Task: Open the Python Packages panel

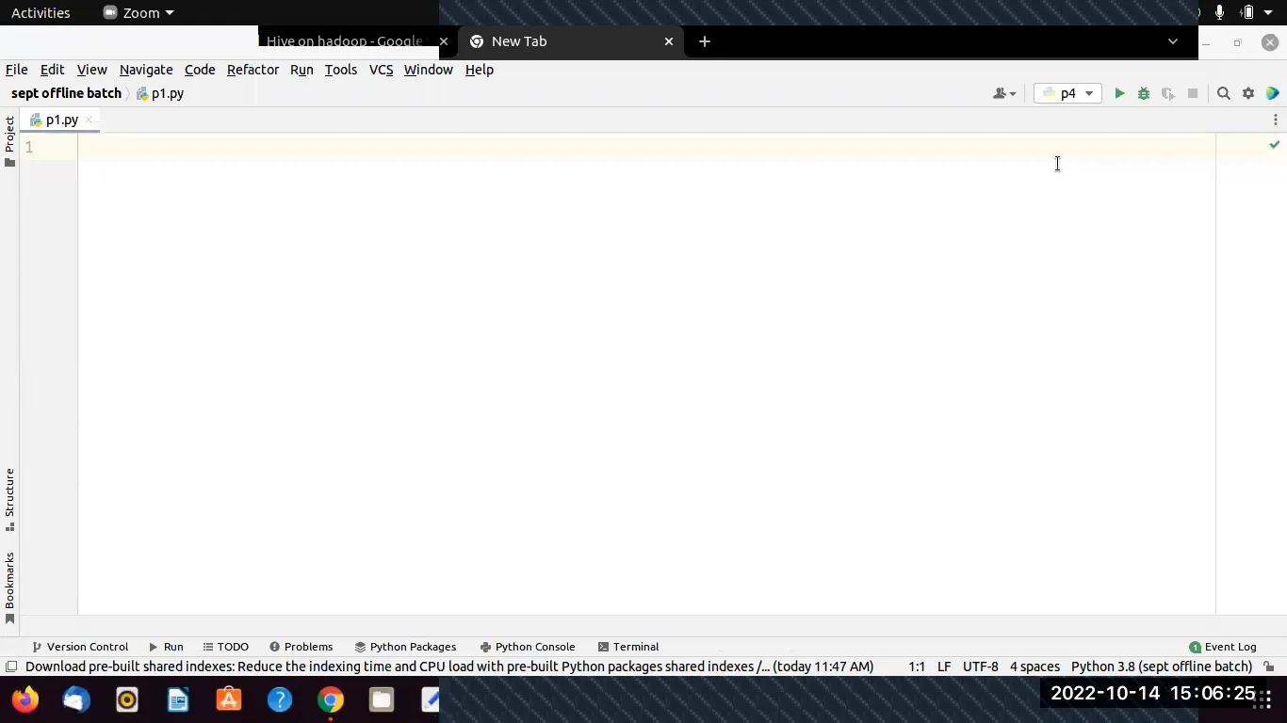Action: click(405, 647)
